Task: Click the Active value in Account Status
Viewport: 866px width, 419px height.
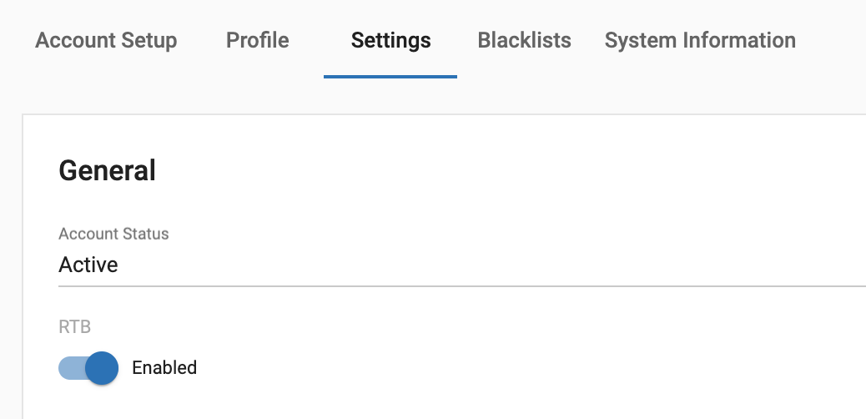Action: click(88, 265)
